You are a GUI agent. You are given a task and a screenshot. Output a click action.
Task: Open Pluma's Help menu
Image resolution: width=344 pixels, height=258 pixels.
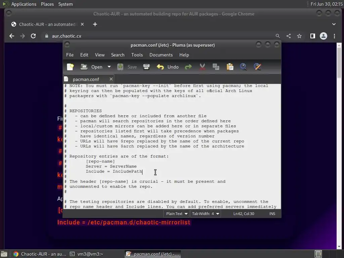point(184,55)
